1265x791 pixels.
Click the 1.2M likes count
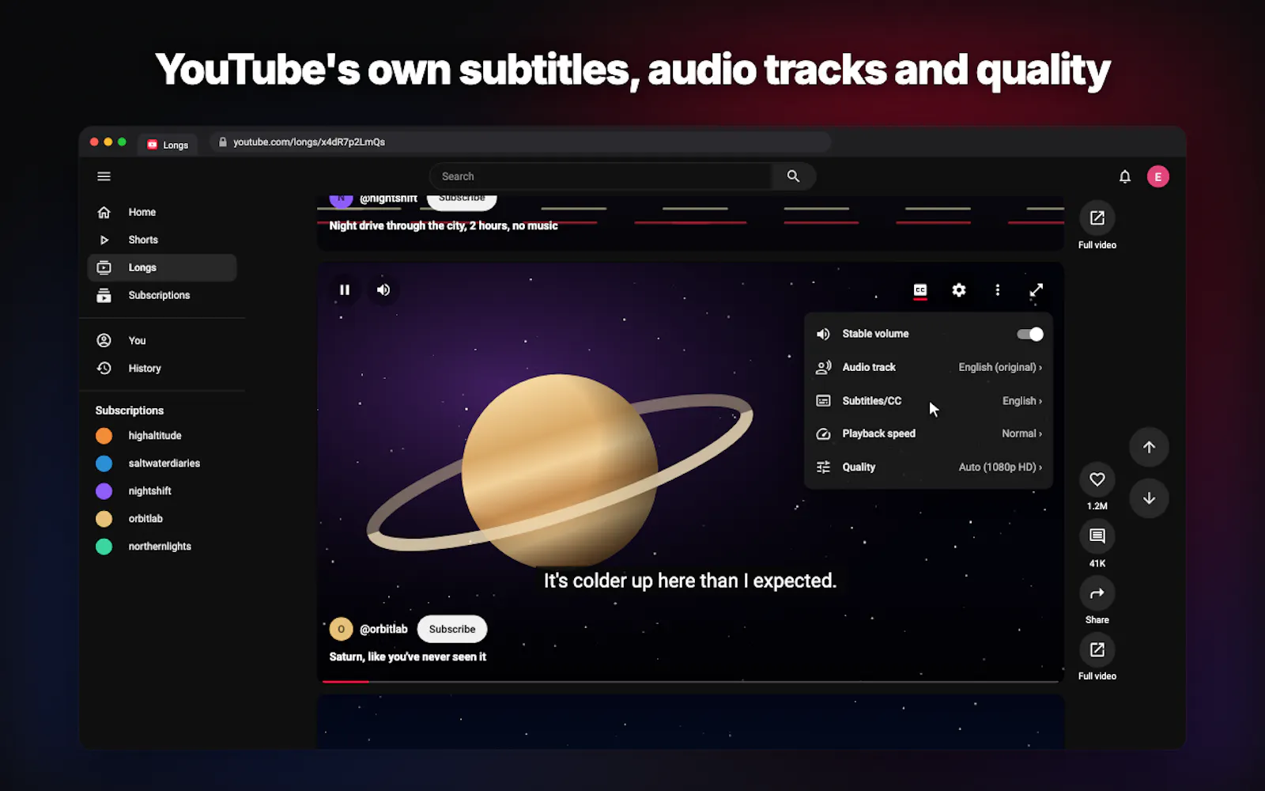point(1097,506)
